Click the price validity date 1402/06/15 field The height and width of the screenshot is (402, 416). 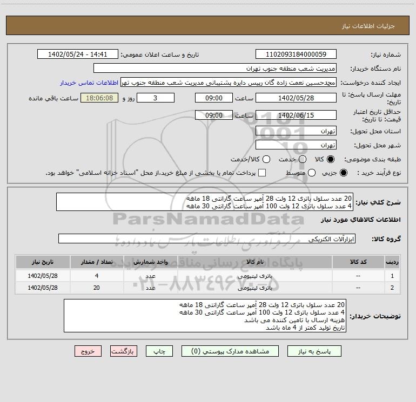[296, 115]
